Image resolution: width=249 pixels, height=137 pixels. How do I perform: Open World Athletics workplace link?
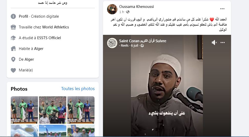[x=55, y=27]
